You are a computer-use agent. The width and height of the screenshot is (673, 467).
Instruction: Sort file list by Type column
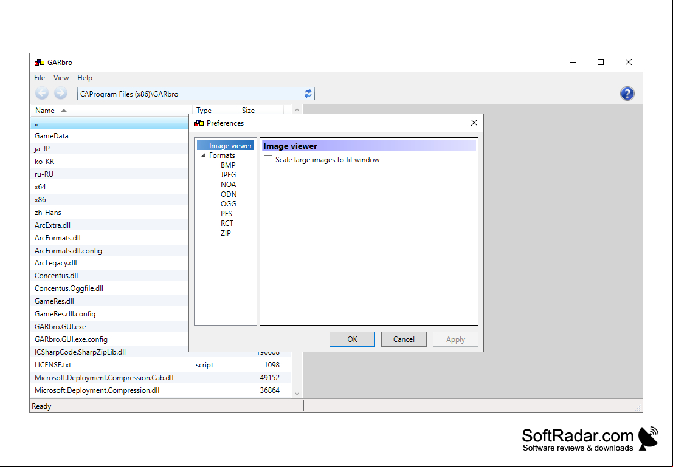point(215,110)
